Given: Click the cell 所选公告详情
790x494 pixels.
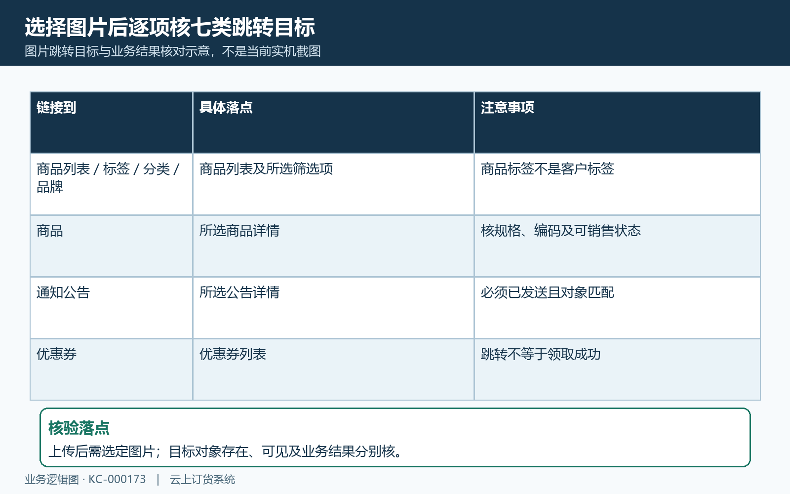Looking at the screenshot, I should tap(333, 308).
